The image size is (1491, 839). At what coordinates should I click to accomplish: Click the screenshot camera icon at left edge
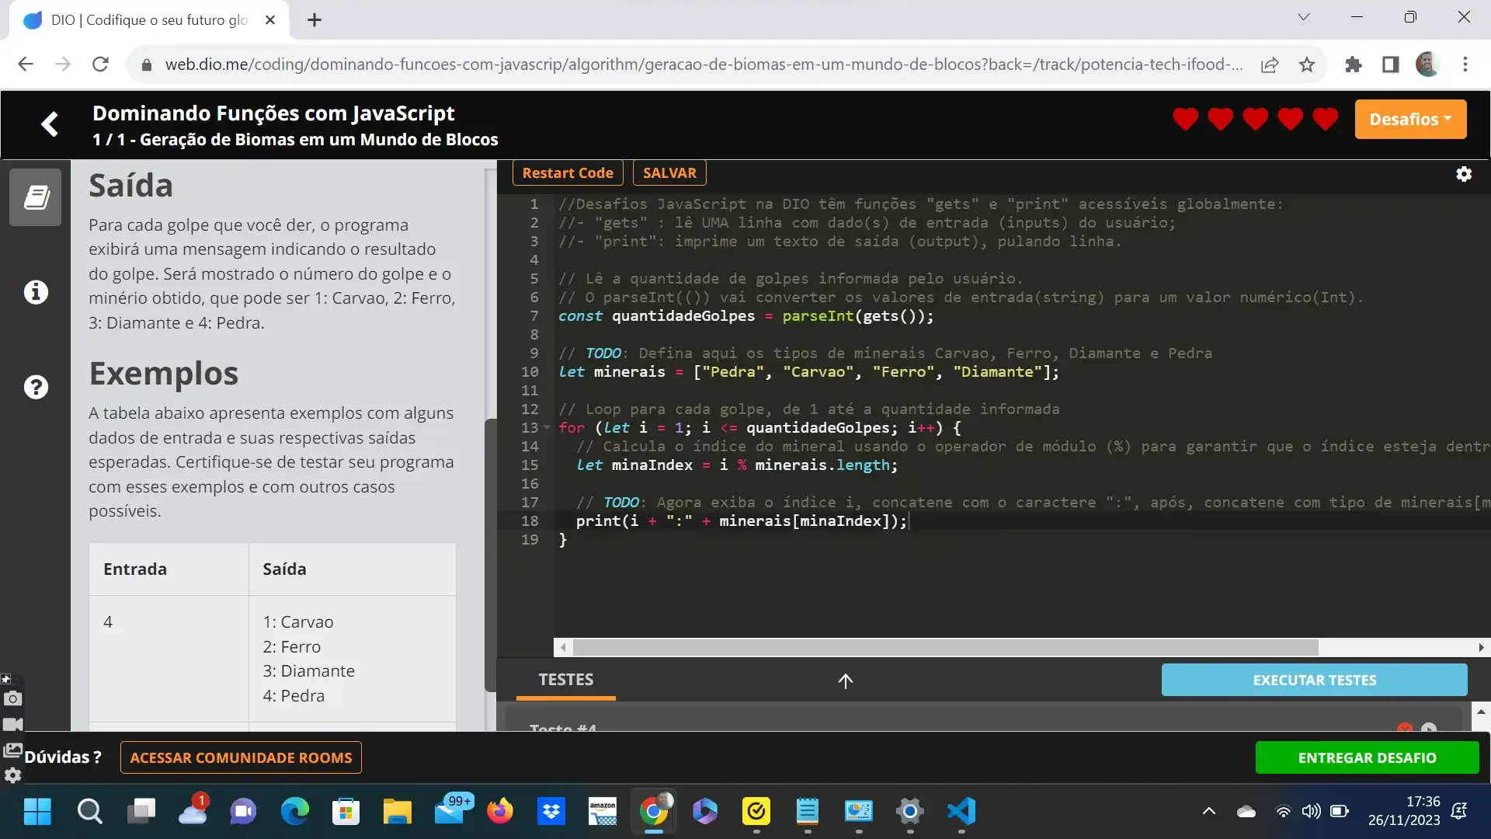coord(12,699)
